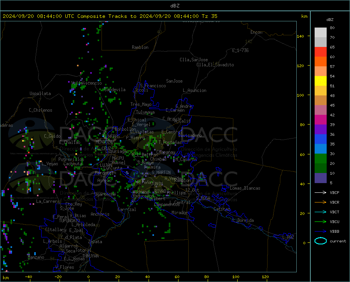Click the white VBCP arrow in legend
This screenshot has width=350, height=282.
click(320, 192)
